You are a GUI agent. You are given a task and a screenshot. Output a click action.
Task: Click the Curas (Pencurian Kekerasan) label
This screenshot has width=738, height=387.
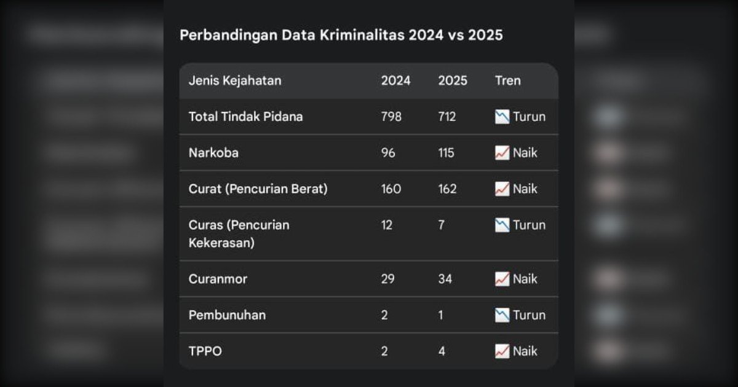(239, 233)
